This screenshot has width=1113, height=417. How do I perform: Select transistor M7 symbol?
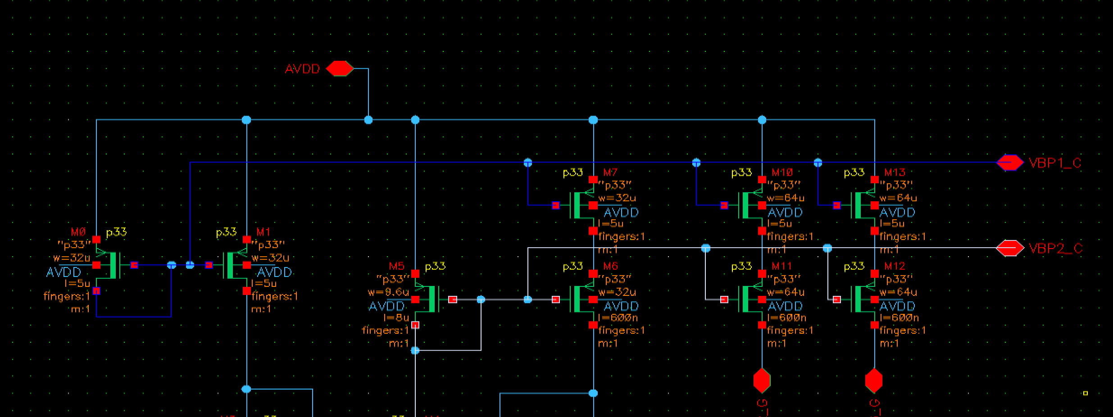579,205
